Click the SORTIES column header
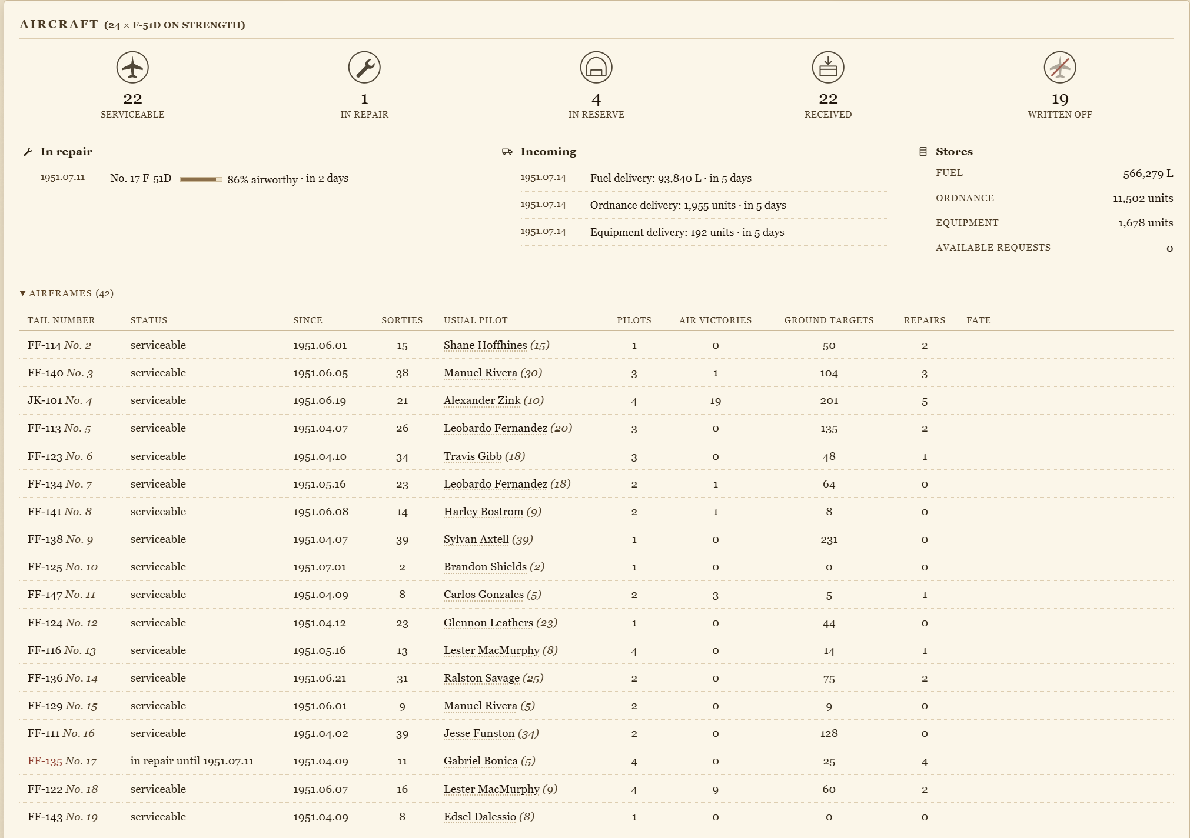The image size is (1190, 838). pyautogui.click(x=402, y=320)
